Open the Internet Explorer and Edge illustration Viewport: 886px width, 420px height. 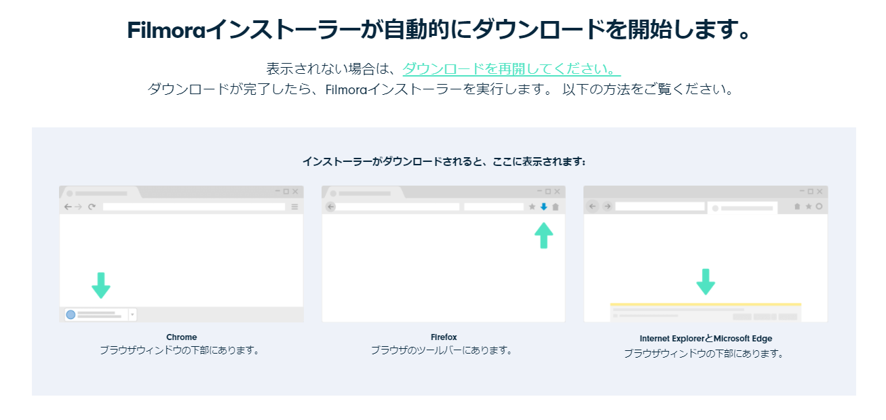pyautogui.click(x=706, y=254)
